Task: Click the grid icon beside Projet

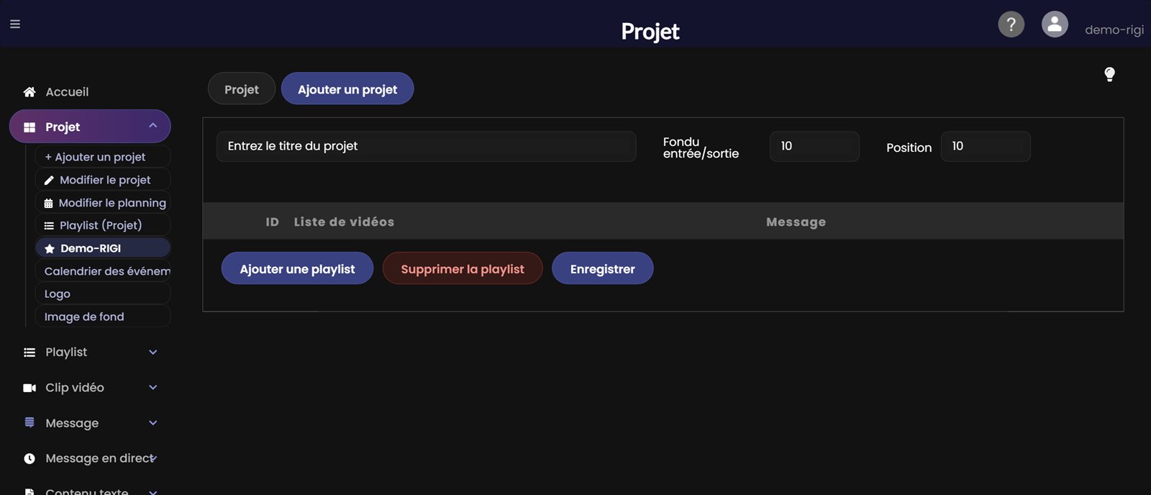Action: click(29, 127)
